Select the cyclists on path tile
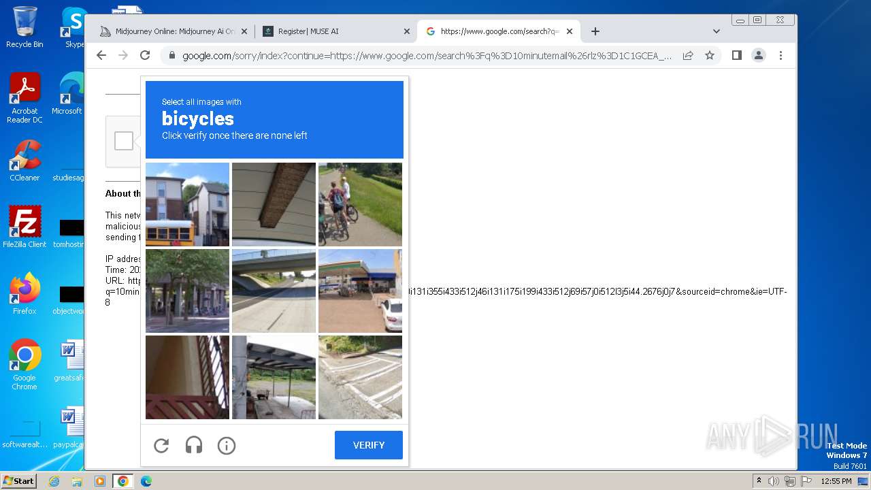This screenshot has width=871, height=490. (x=360, y=204)
